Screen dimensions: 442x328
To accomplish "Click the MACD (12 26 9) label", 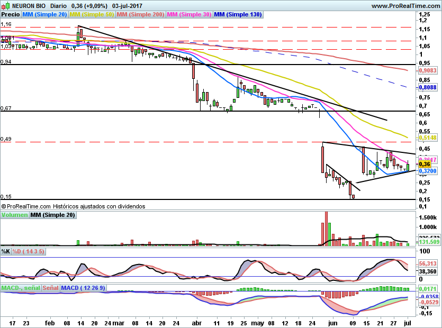I will pos(83,288).
